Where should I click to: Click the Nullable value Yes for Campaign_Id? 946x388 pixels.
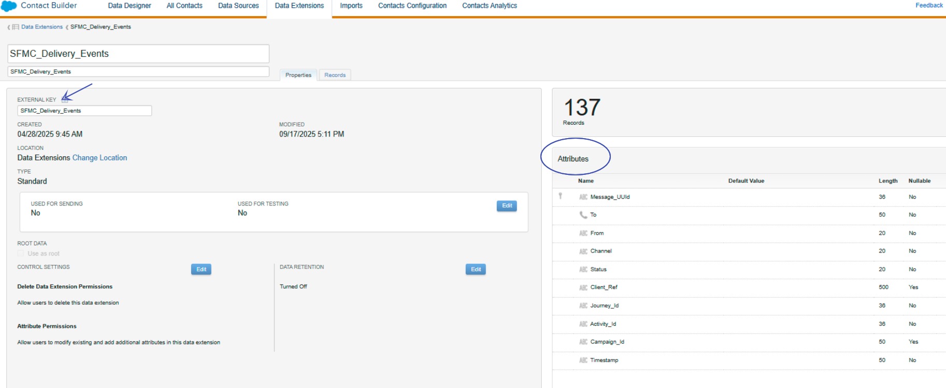pos(913,342)
